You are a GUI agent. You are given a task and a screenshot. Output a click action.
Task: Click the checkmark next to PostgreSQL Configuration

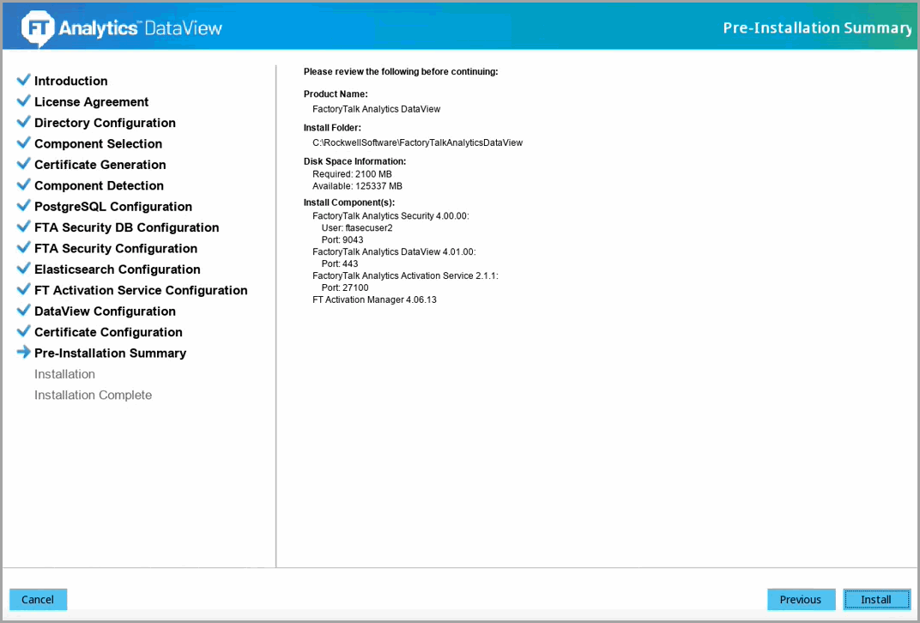[23, 206]
